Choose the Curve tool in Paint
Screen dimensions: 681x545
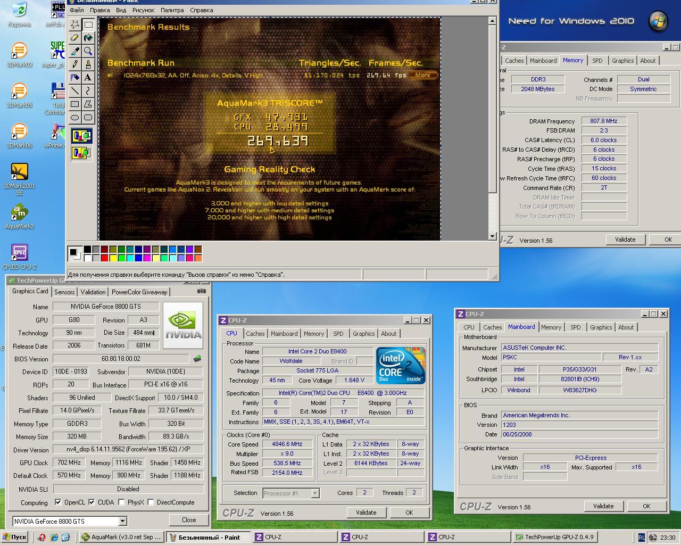[88, 91]
